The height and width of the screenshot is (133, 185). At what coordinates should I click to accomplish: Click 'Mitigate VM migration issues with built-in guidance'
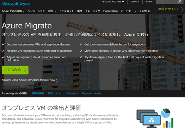39,51
